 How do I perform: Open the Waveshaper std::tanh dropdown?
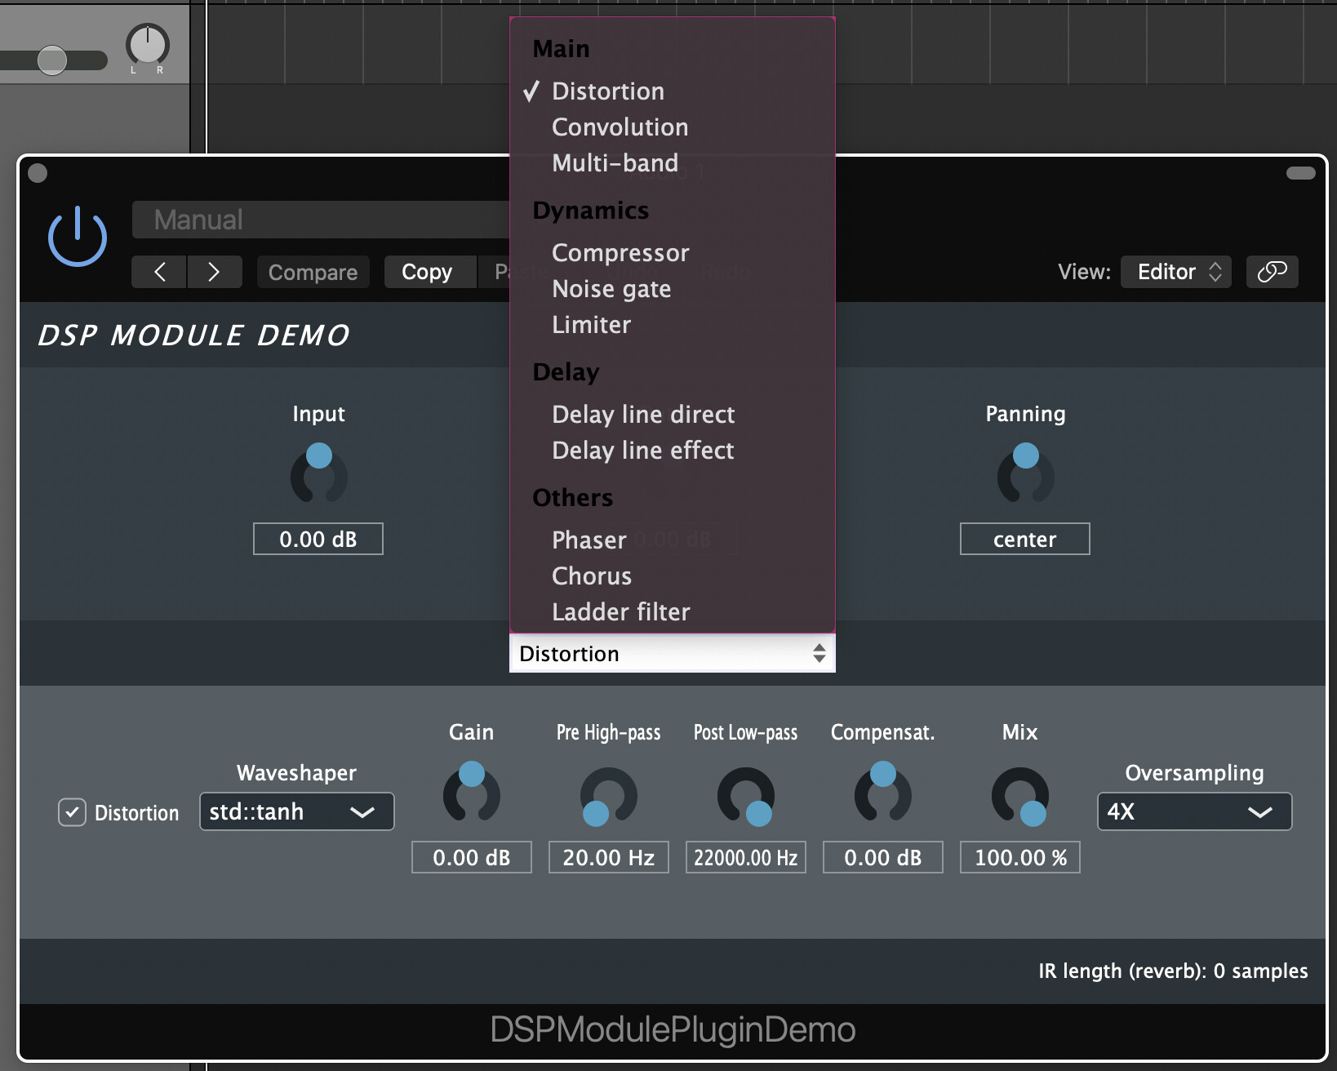pos(297,811)
